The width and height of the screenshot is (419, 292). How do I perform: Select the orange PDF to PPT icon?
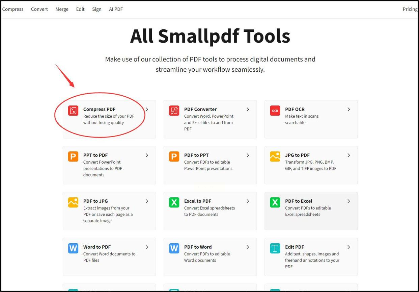click(x=174, y=156)
